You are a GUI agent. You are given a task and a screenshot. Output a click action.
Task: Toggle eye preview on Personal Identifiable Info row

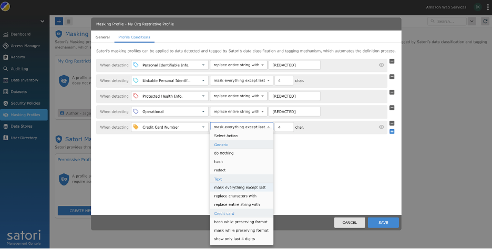coord(382,65)
